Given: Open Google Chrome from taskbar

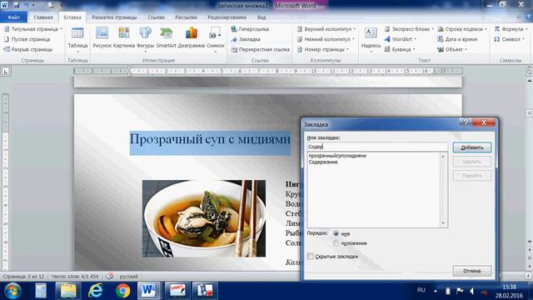Looking at the screenshot, I should [122, 291].
